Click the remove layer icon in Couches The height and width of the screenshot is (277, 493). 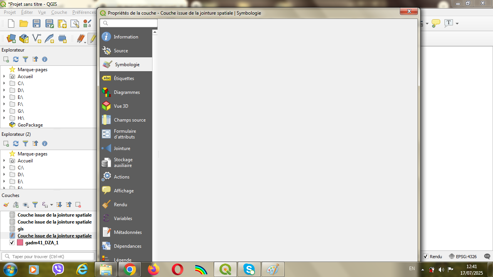tap(78, 205)
